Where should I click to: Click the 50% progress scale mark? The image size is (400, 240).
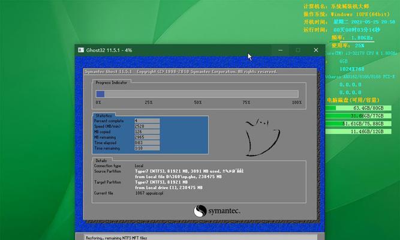[x=198, y=103]
